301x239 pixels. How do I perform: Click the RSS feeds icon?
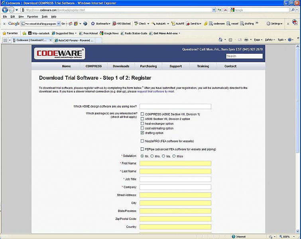tap(230, 40)
